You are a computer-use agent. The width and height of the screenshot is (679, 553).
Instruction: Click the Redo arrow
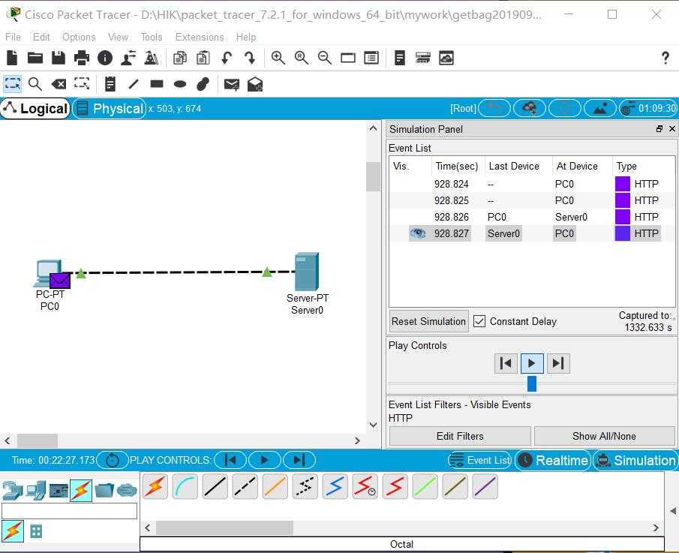(250, 58)
